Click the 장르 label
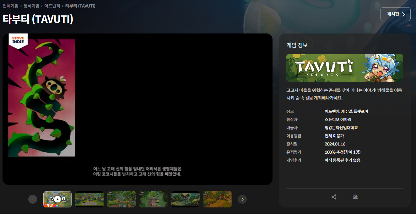Image resolution: width=416 pixels, height=214 pixels. coord(290,111)
